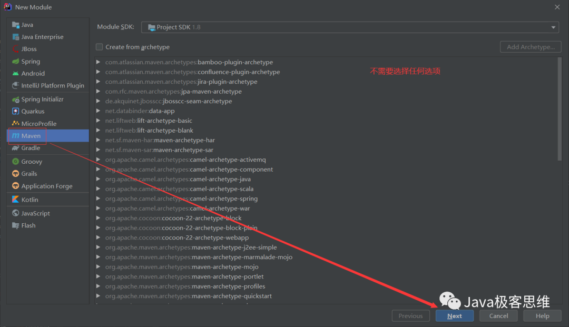The width and height of the screenshot is (569, 327).
Task: Choose Gradle module type label
Action: (31, 148)
